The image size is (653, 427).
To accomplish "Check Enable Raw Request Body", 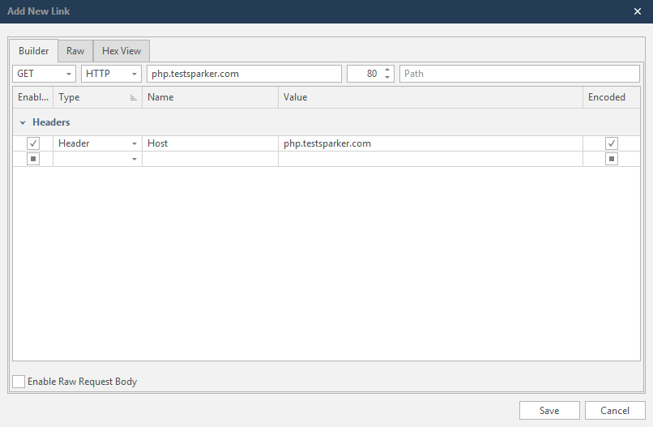I will (19, 382).
